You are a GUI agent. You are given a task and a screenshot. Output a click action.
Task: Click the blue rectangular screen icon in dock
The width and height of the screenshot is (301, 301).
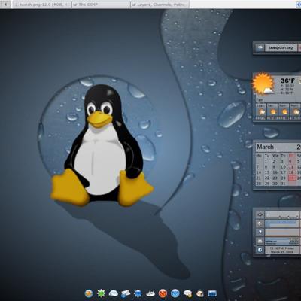click(212, 293)
